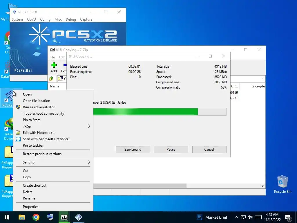Open the 7-Zip address bar dropdown

(263, 79)
